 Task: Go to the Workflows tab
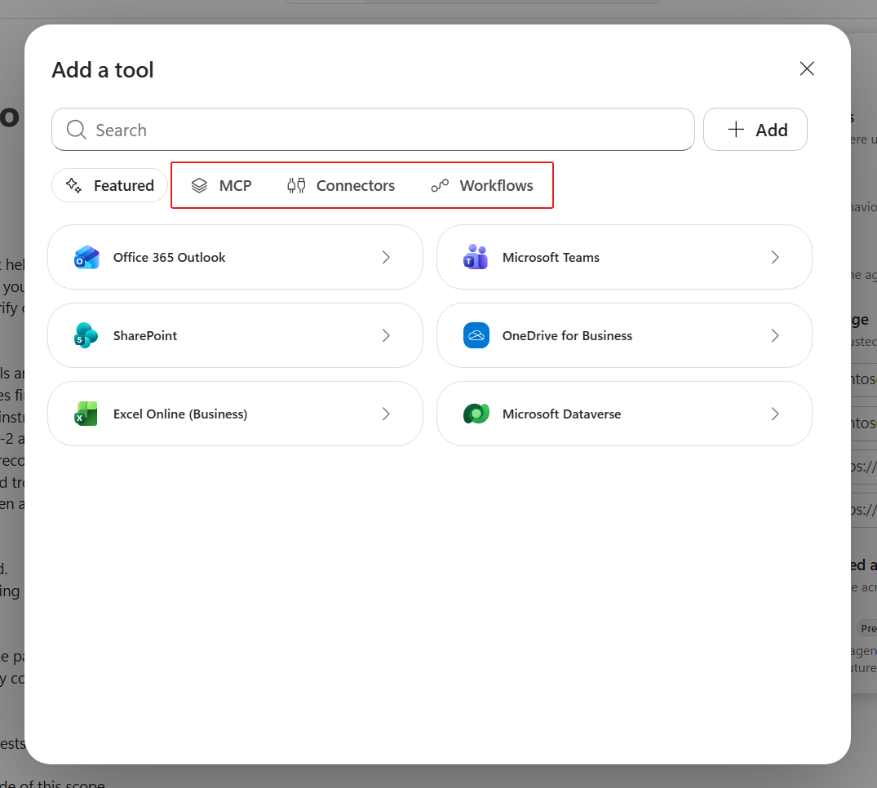coord(481,186)
